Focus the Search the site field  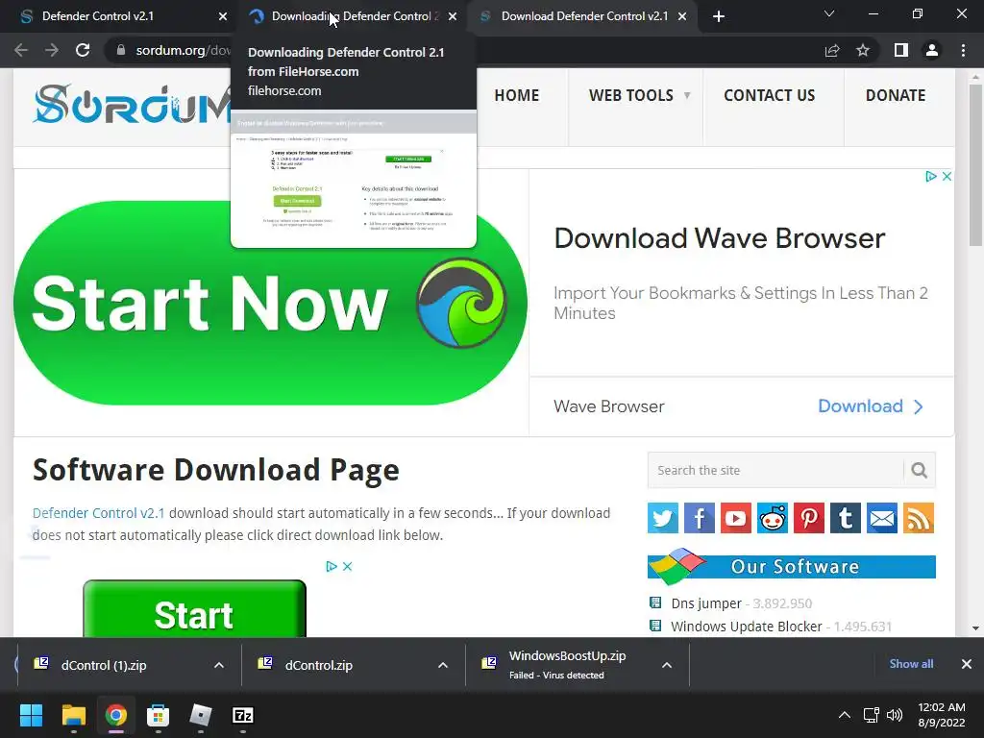pos(775,470)
